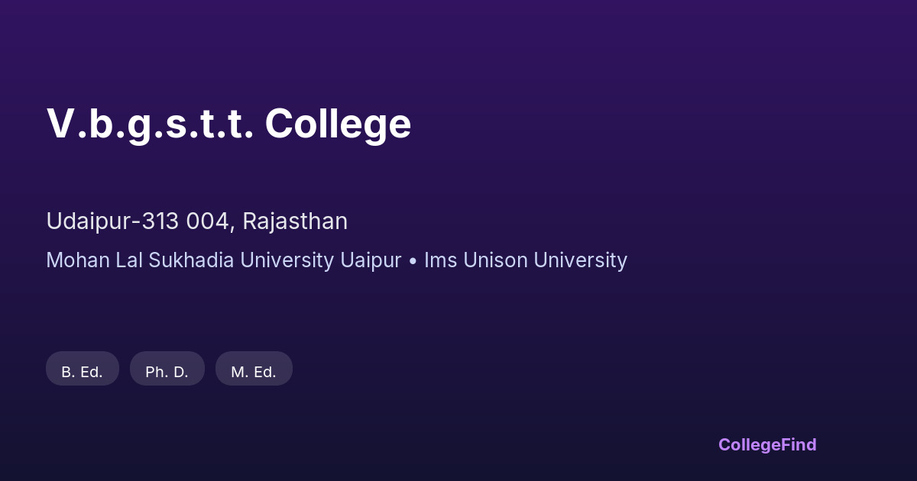Open Mohan Lal Sukhadia University Uaipur link
917x481 pixels.
click(x=223, y=260)
